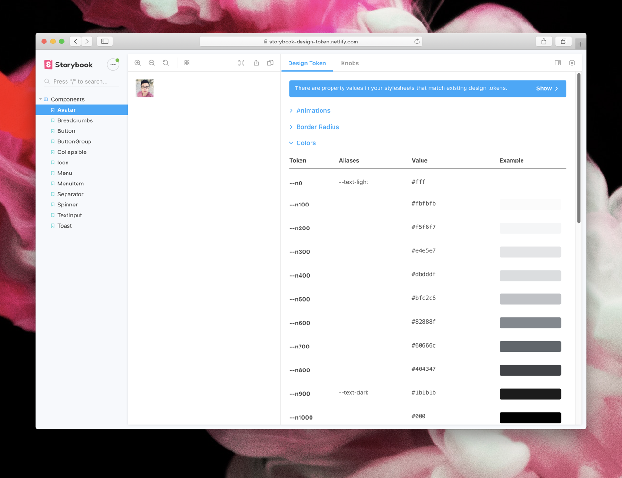Click the --text-light alias
The image size is (622, 478).
pos(354,182)
